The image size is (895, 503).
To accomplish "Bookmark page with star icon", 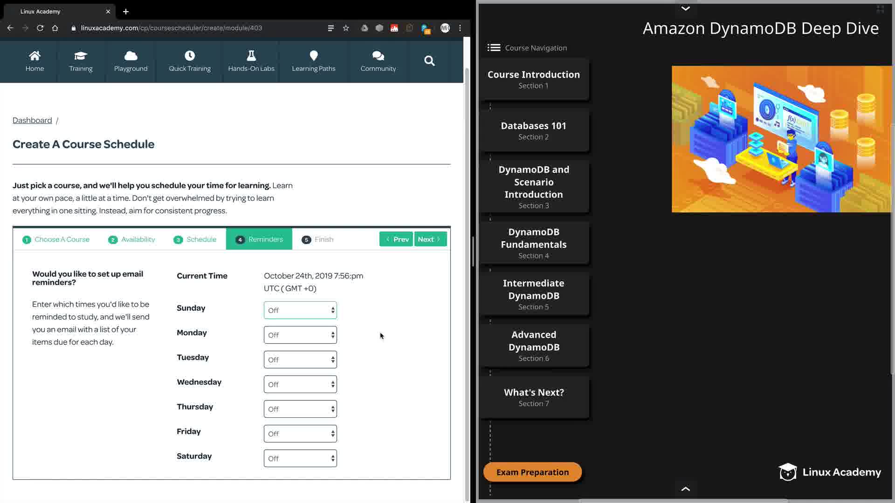I will pyautogui.click(x=346, y=28).
